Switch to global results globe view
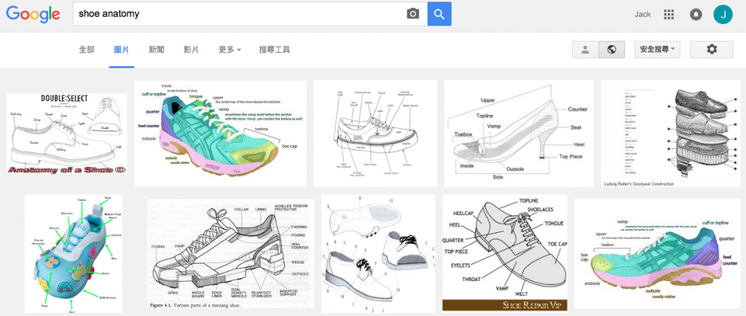The image size is (746, 316). pos(611,50)
